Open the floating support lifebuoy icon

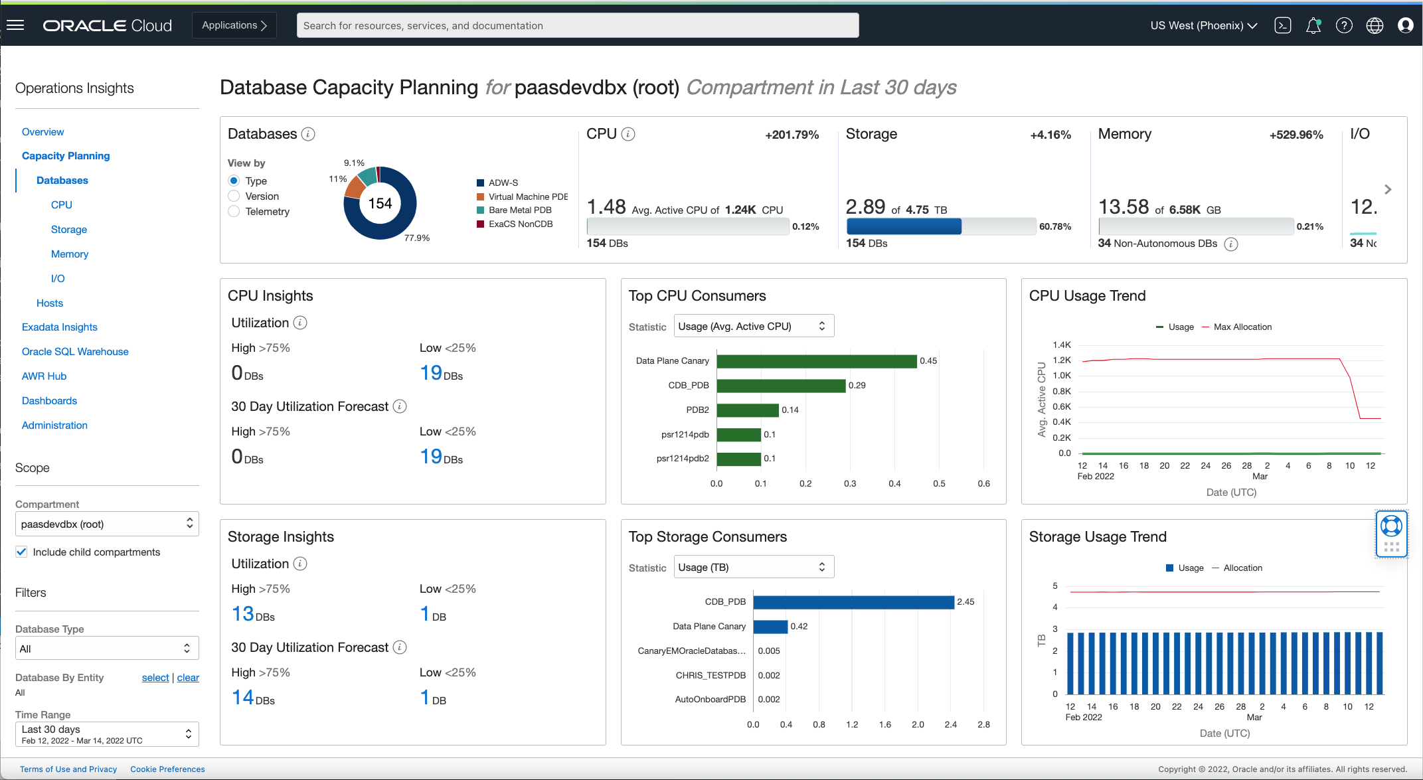[1391, 526]
